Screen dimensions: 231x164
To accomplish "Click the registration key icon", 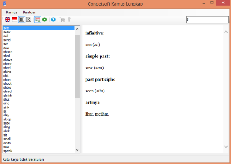I will (69, 19).
